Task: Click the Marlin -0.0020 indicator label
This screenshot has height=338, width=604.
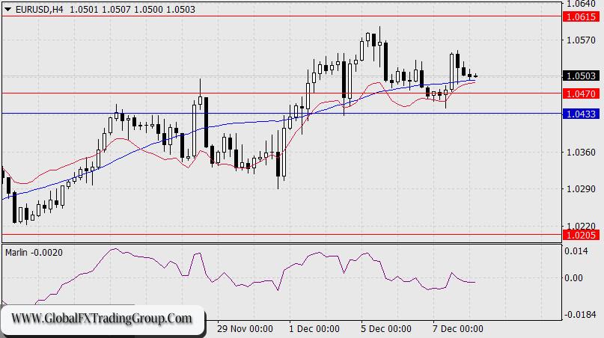Action: (x=34, y=253)
